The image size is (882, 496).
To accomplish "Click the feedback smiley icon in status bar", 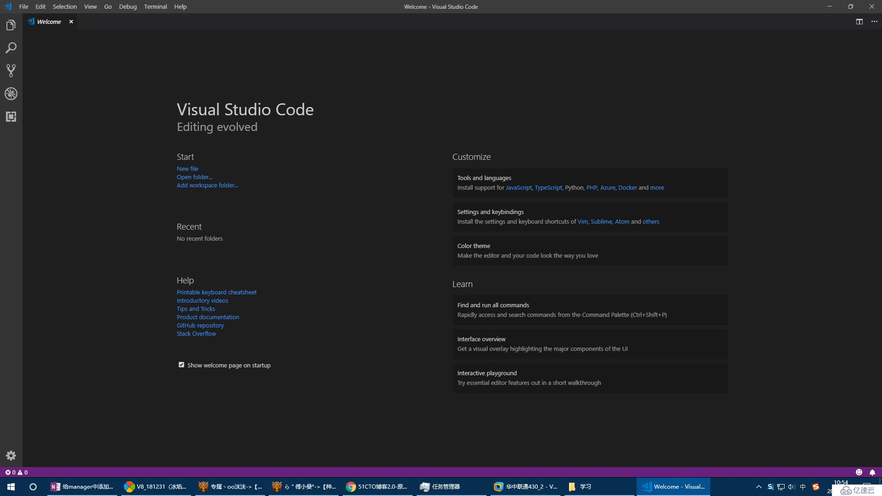I will [859, 472].
